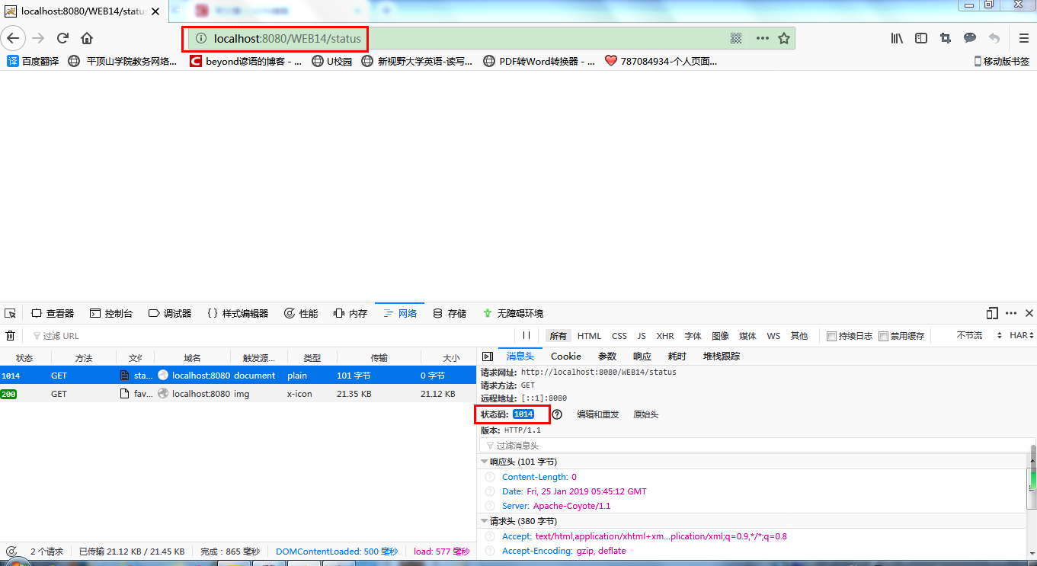Screen dimensions: 1037x566
Task: Click the address bar URL localhost:8080/WEB14/status
Action: pyautogui.click(x=287, y=38)
